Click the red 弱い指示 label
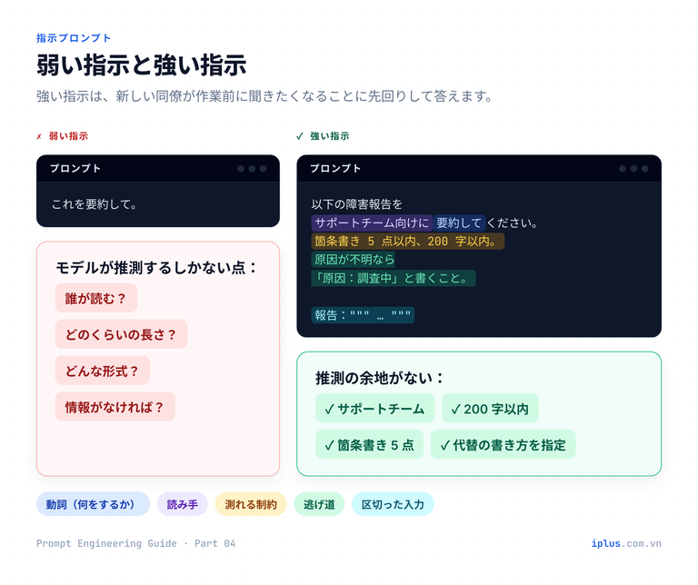The image size is (698, 585). coord(68,136)
